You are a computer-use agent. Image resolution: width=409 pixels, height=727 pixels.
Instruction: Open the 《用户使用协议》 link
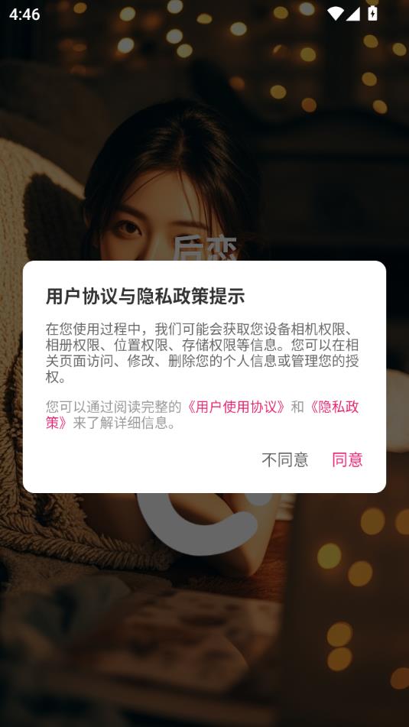tap(236, 407)
